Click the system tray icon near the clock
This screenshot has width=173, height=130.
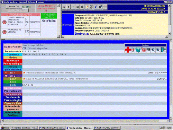coord(163,128)
